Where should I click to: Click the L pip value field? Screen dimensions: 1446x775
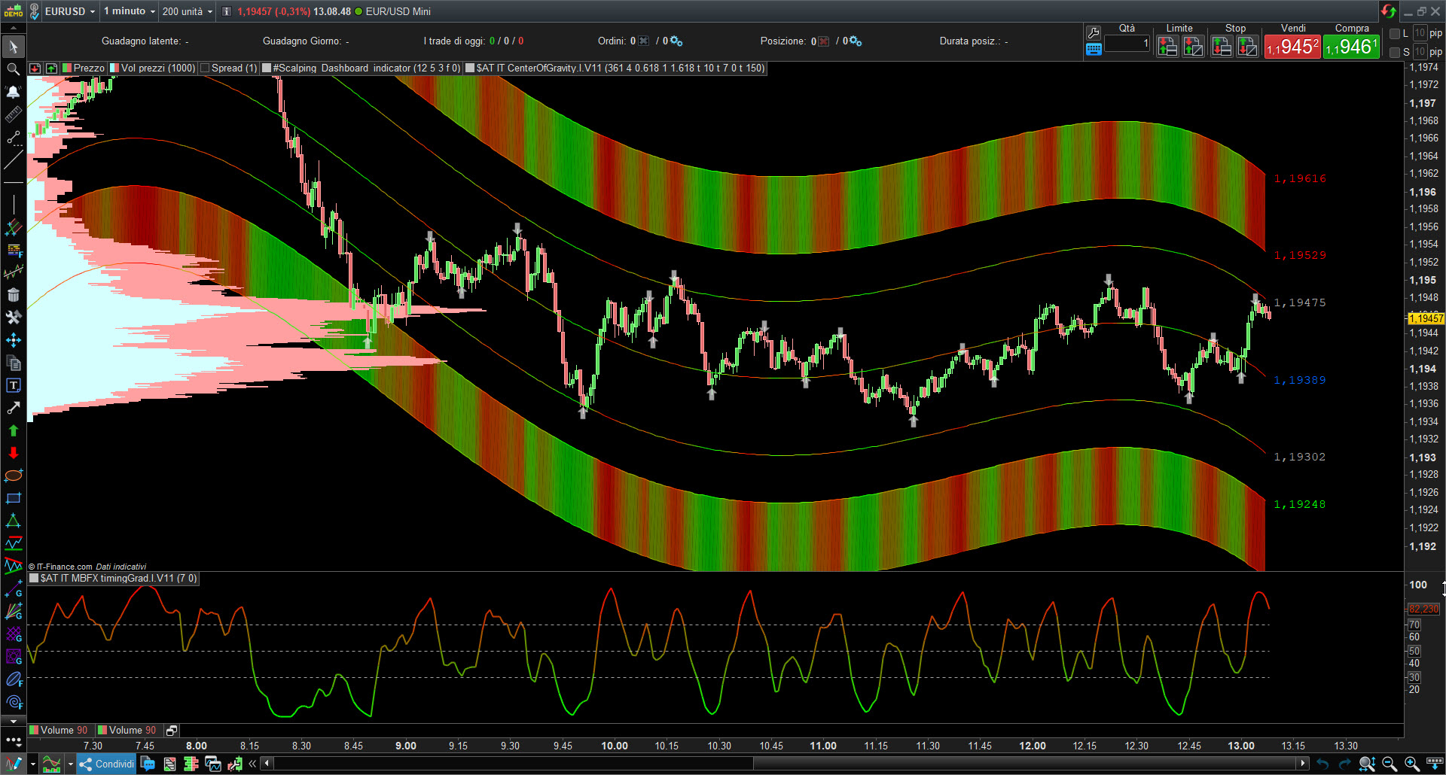pos(1420,34)
